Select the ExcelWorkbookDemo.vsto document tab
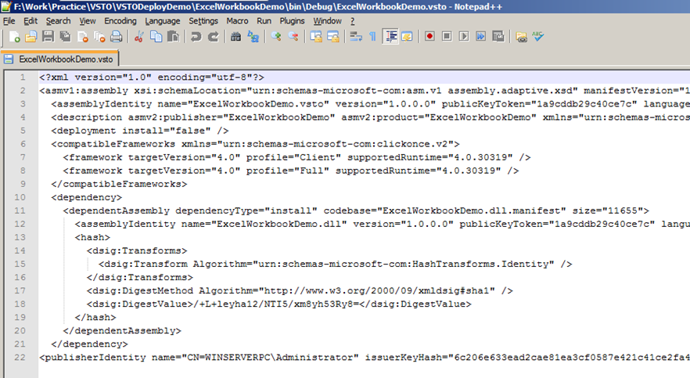This screenshot has height=378, width=690. [x=59, y=59]
